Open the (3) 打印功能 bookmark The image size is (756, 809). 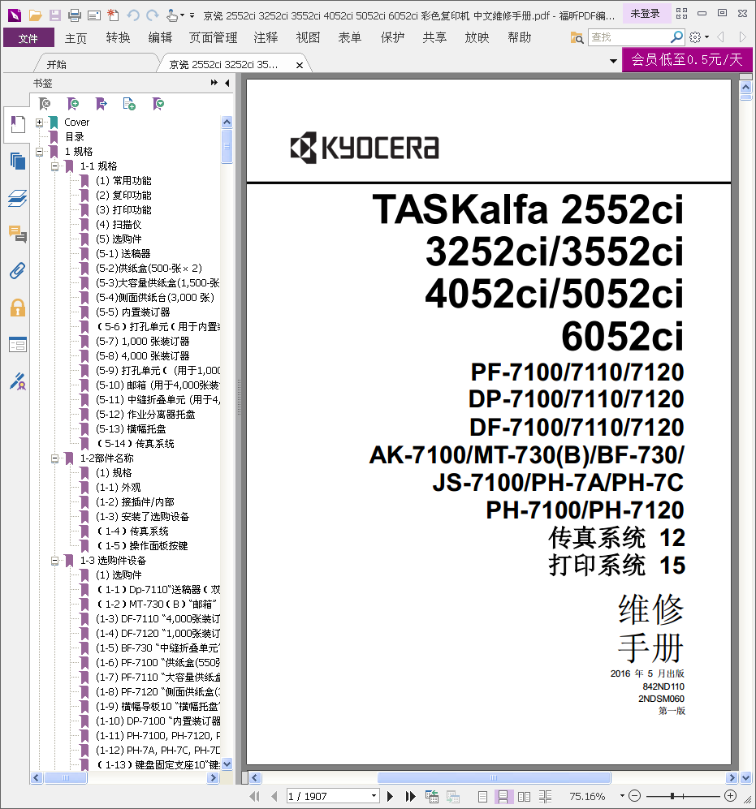(123, 210)
